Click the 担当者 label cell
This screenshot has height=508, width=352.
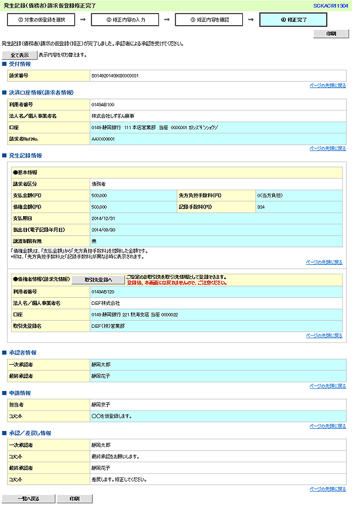click(x=49, y=405)
